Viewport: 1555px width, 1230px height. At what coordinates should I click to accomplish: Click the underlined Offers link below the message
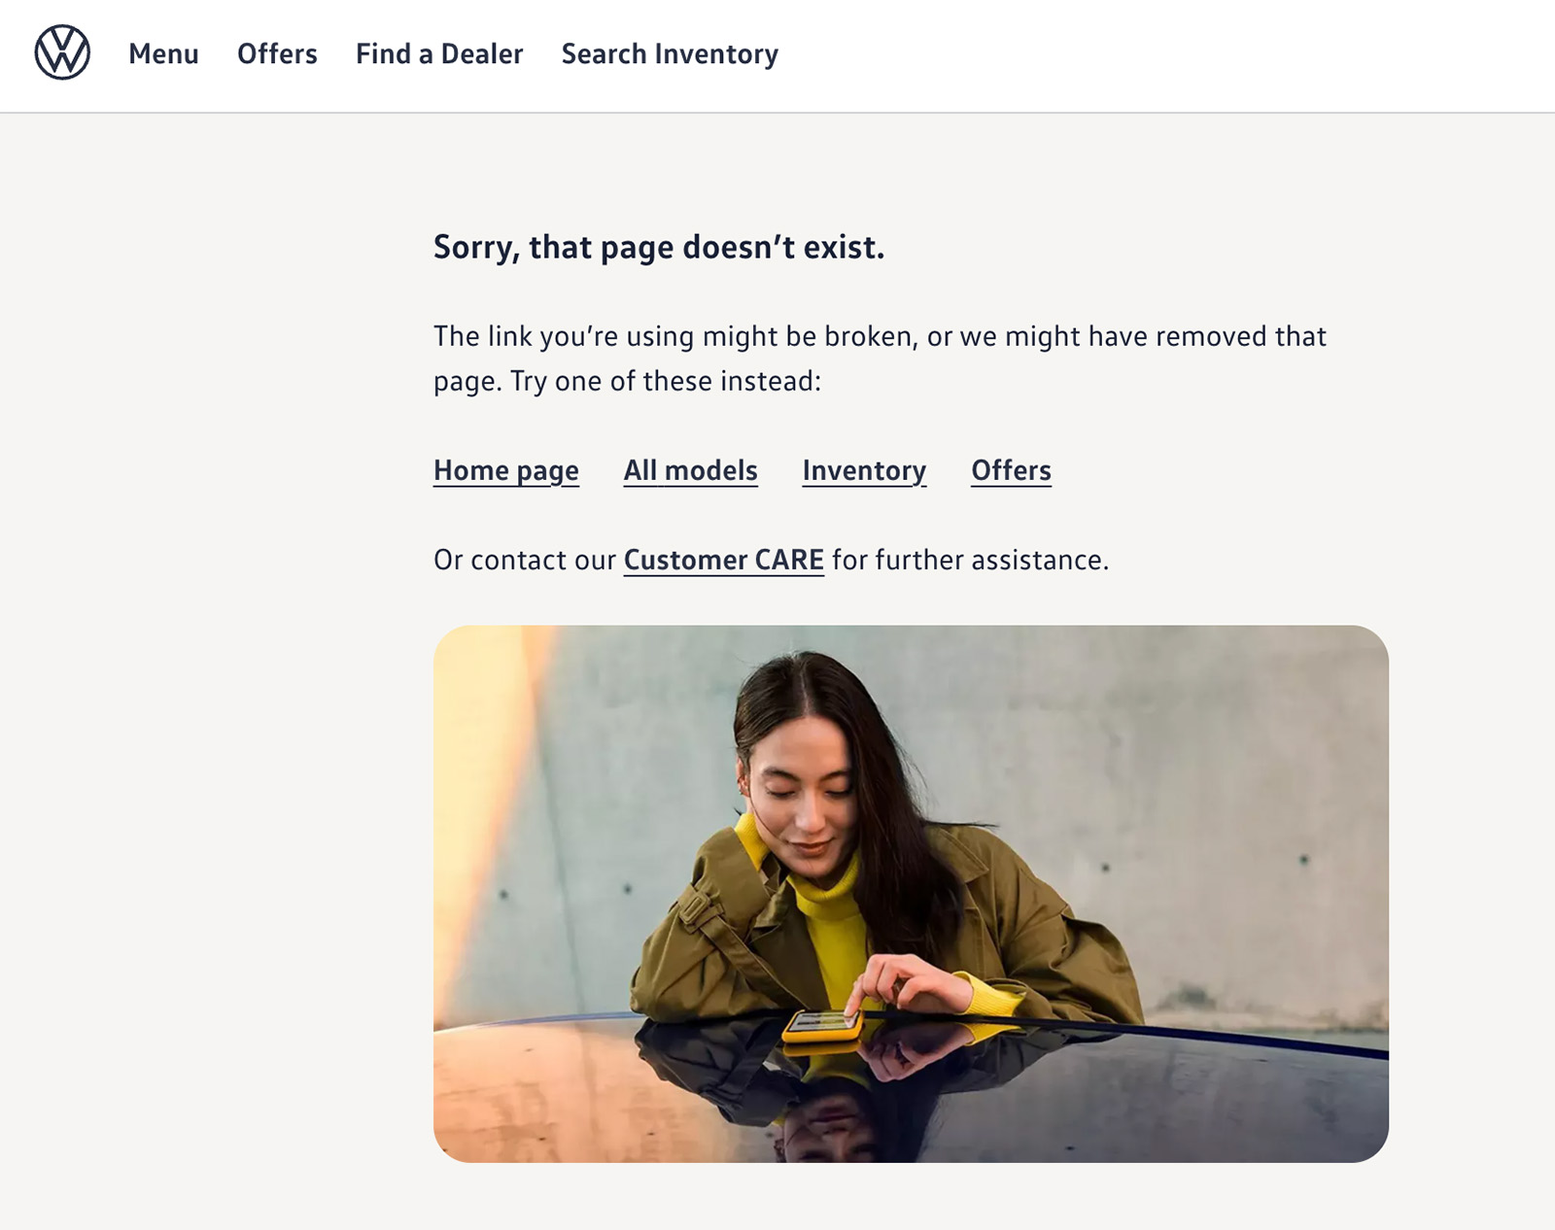pyautogui.click(x=1011, y=470)
